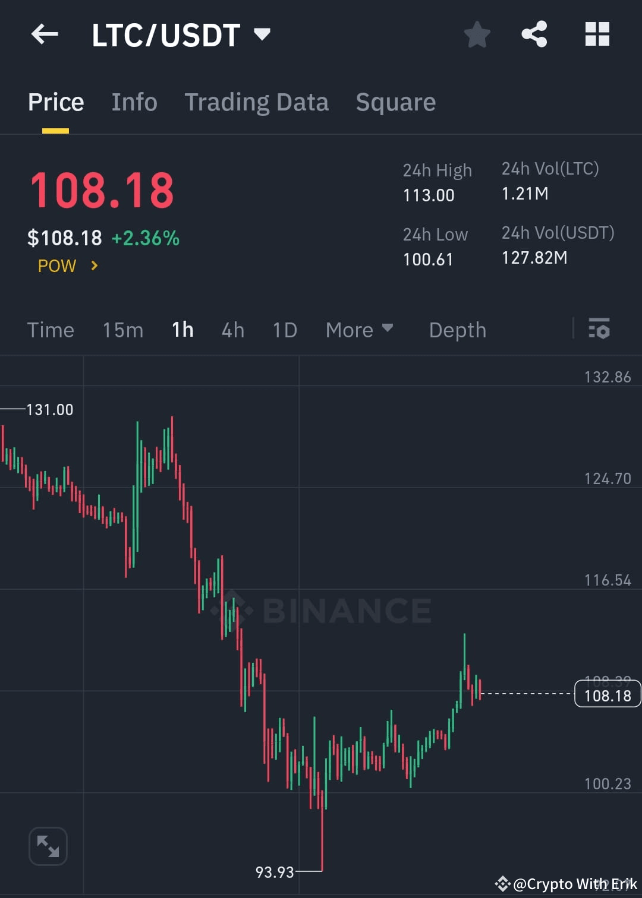Select the Info tab
642x898 pixels.
134,102
